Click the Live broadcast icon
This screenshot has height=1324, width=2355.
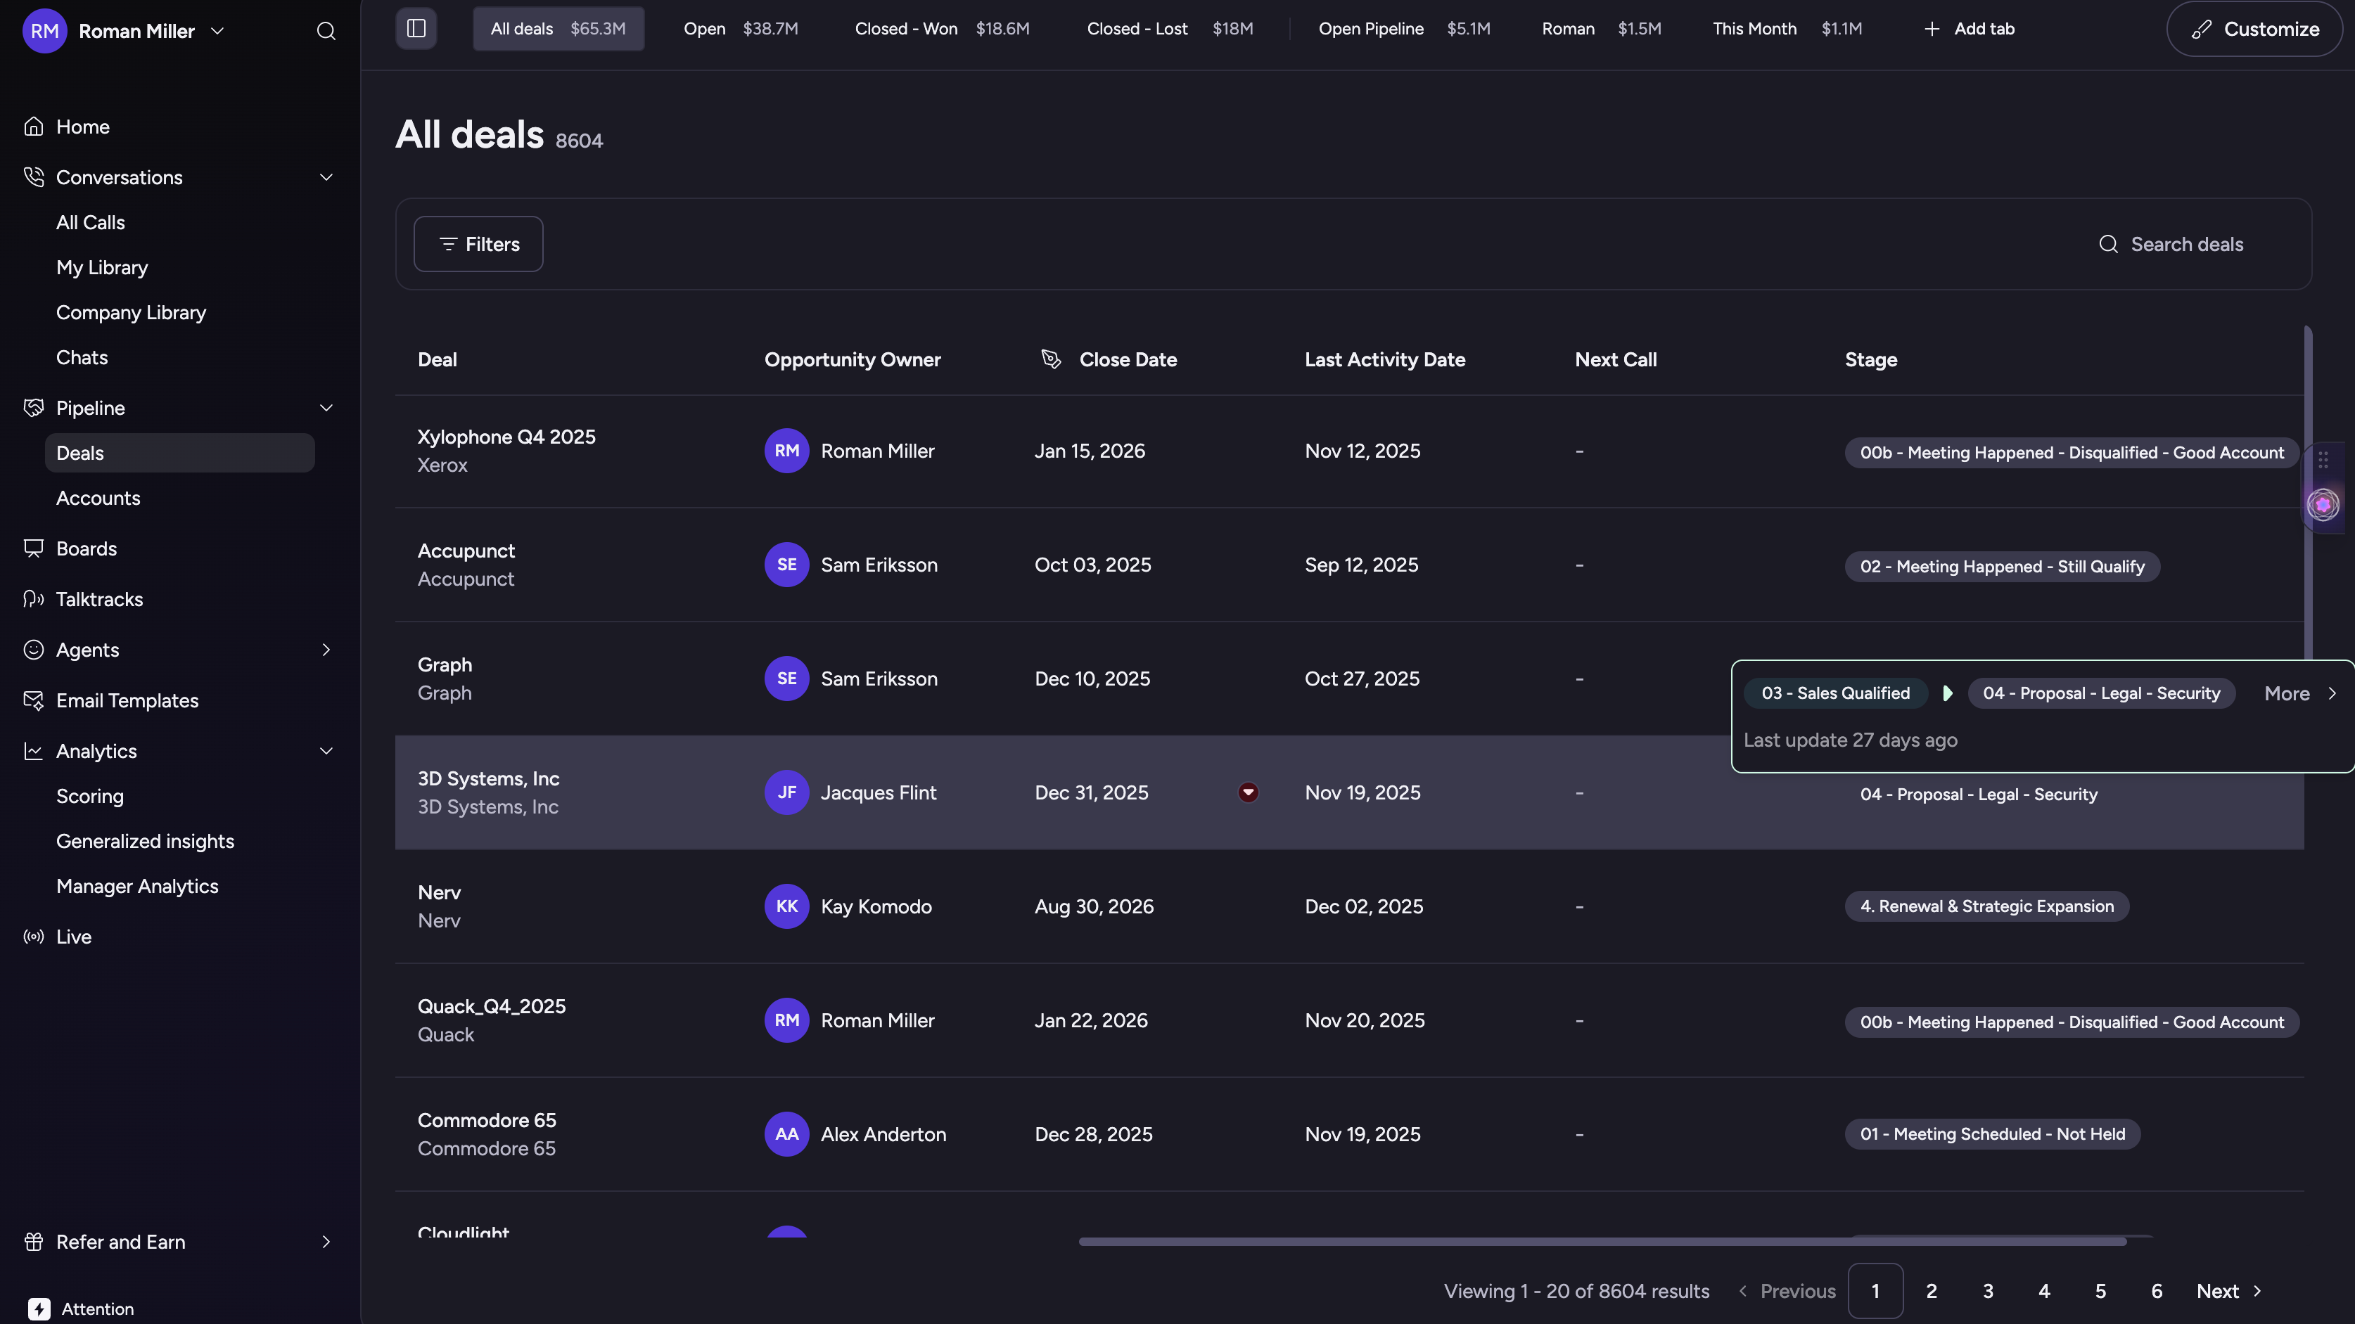click(34, 937)
